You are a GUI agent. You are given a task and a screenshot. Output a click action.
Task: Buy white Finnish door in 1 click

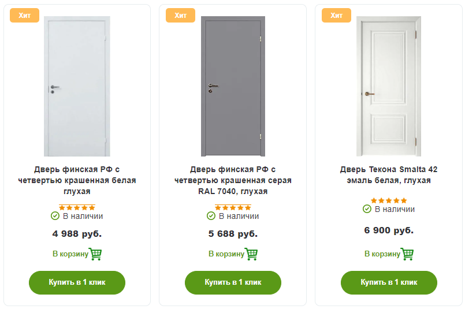(x=77, y=282)
